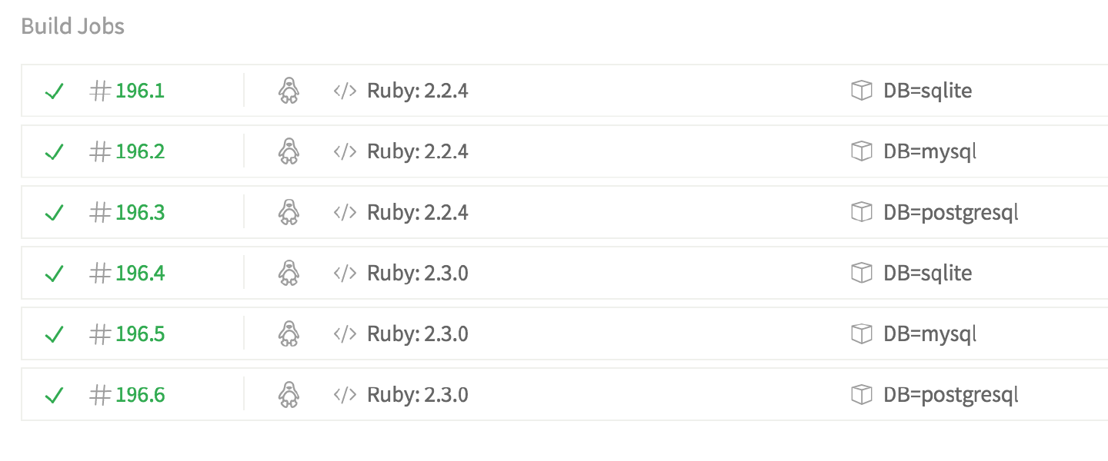The image size is (1108, 461).
Task: Click the Linux penguin icon on job 196.4
Action: pyautogui.click(x=288, y=273)
